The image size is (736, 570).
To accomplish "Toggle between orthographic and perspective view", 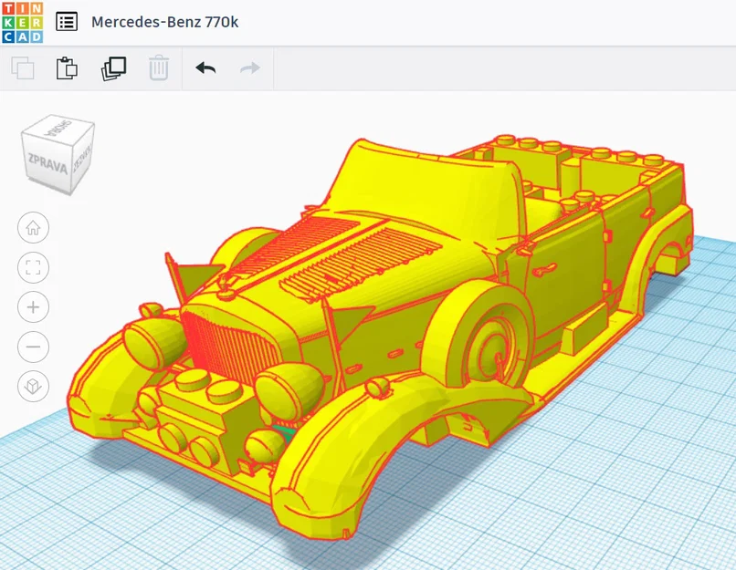I will (33, 387).
